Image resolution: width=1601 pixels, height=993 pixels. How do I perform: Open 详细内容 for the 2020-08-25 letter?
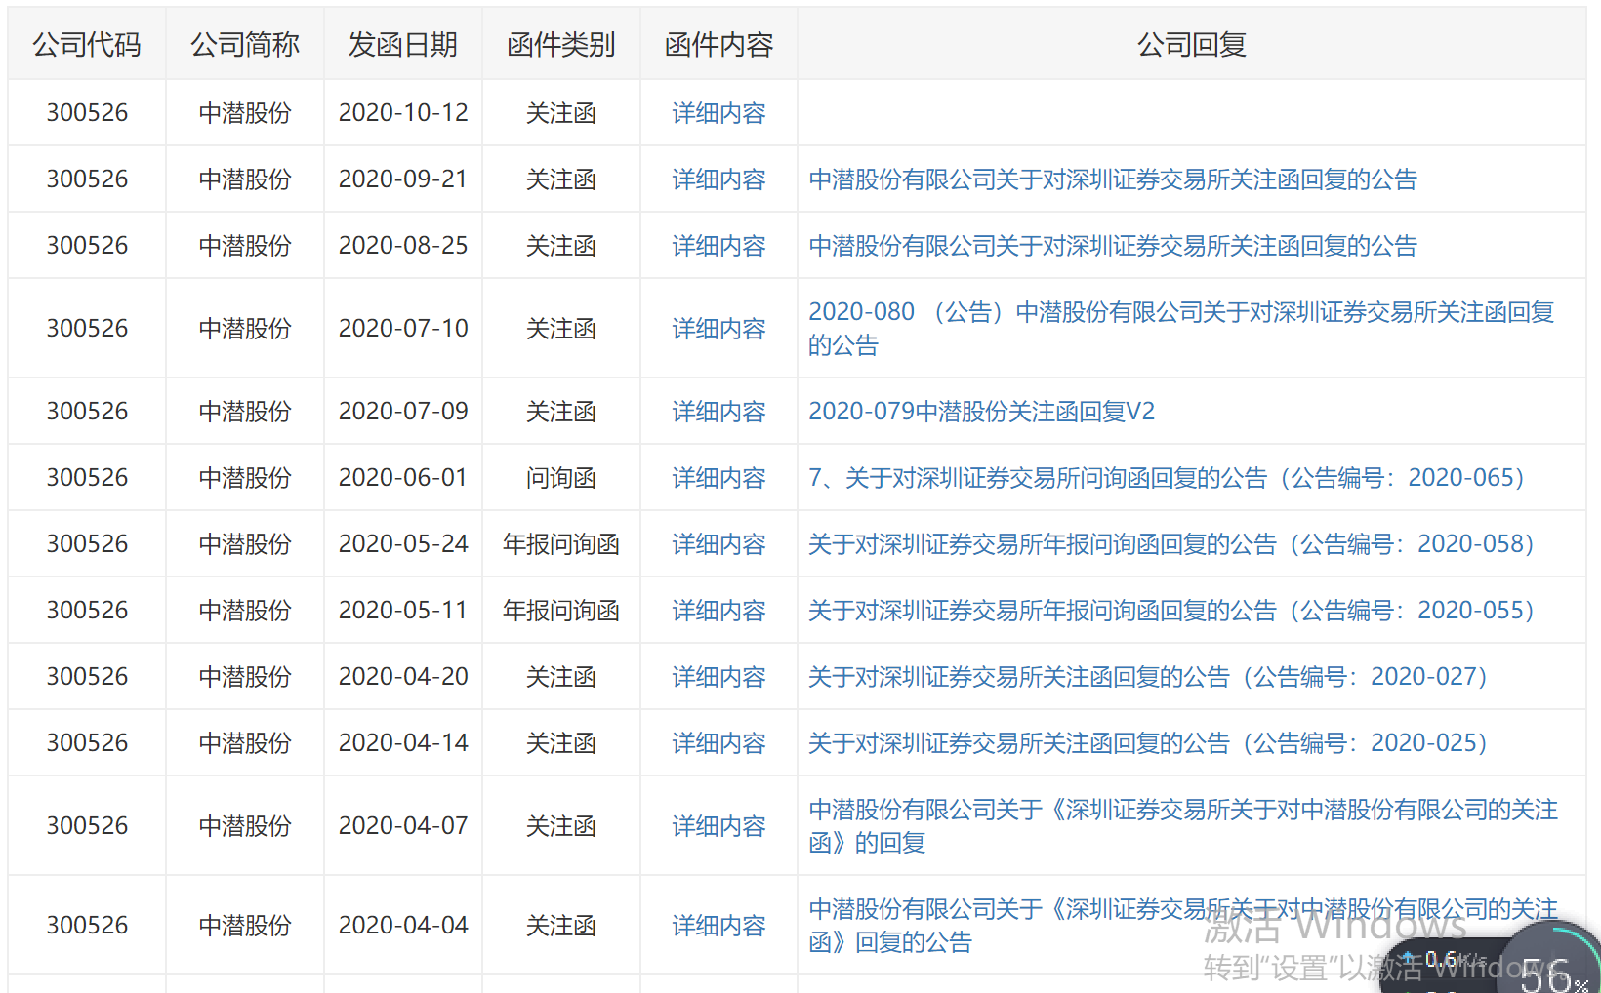tap(718, 246)
